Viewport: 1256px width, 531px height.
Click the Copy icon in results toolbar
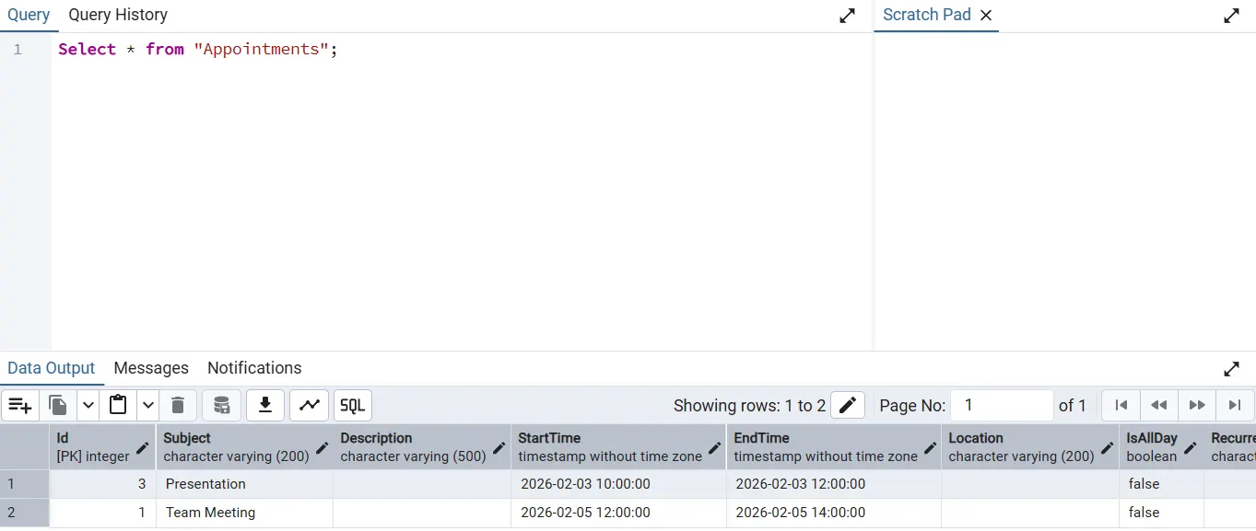58,405
